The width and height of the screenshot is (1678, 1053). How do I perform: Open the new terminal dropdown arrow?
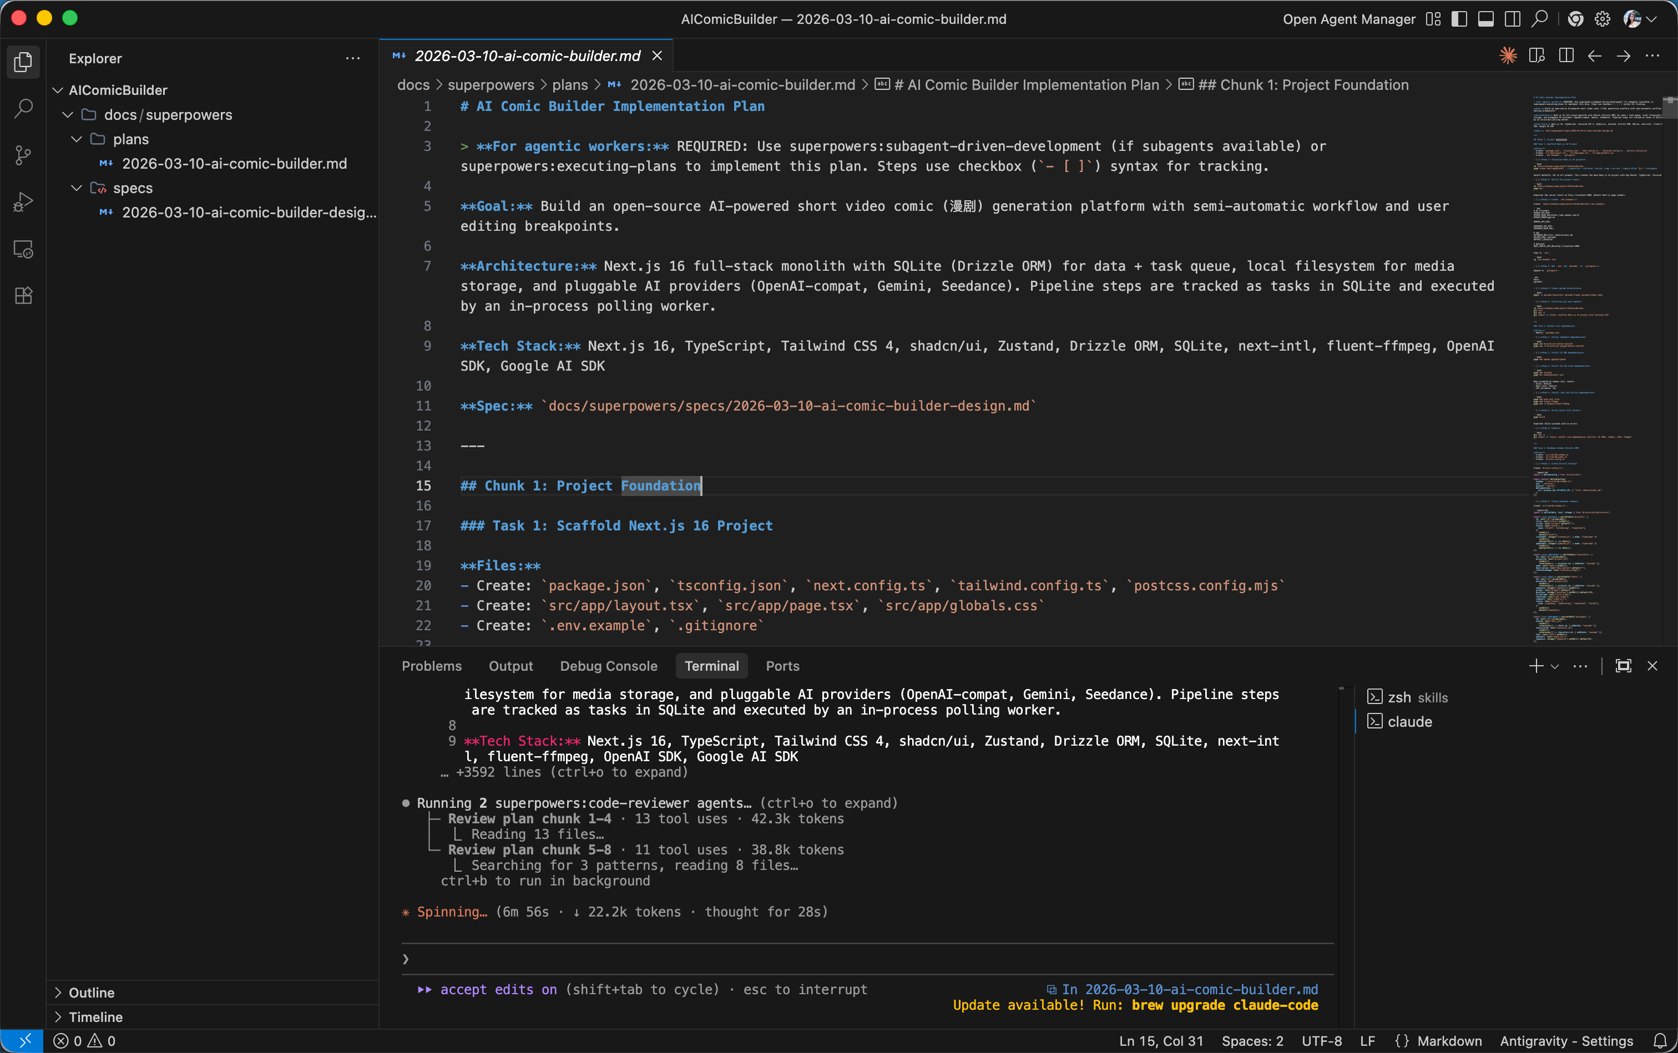click(x=1555, y=666)
